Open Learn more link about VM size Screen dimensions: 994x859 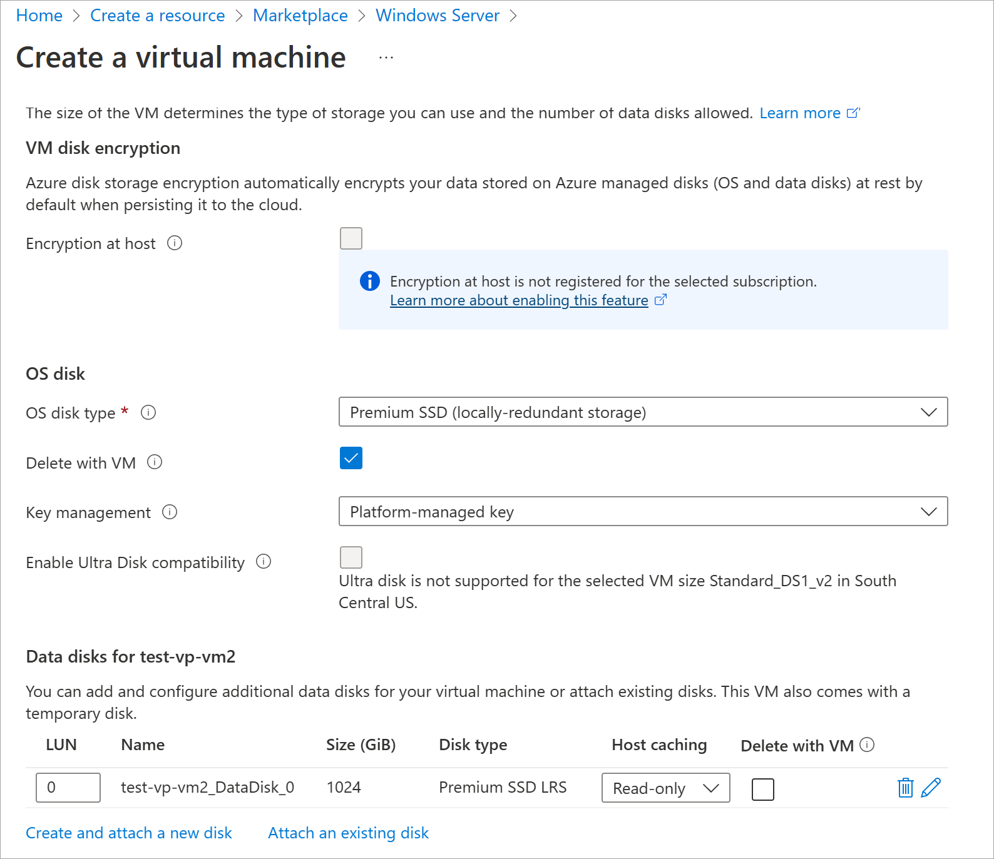click(x=800, y=113)
